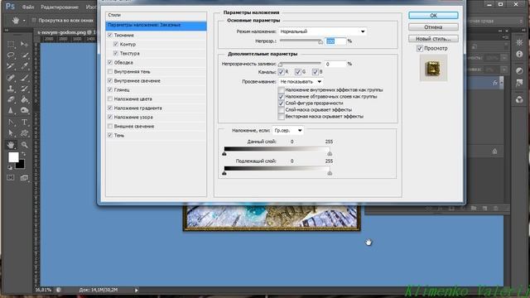Select the Paint Bucket tool

point(24,99)
